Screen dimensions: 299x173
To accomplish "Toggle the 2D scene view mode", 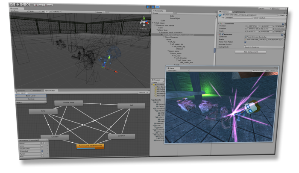I will click(x=43, y=12).
